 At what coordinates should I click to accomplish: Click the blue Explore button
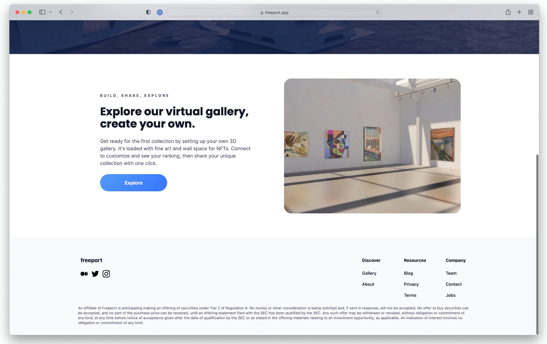(133, 183)
